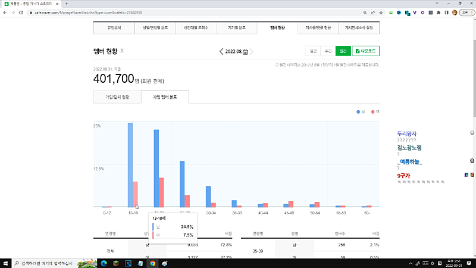The image size is (476, 268).
Task: Open Chrome from the taskbar
Action: (152, 263)
